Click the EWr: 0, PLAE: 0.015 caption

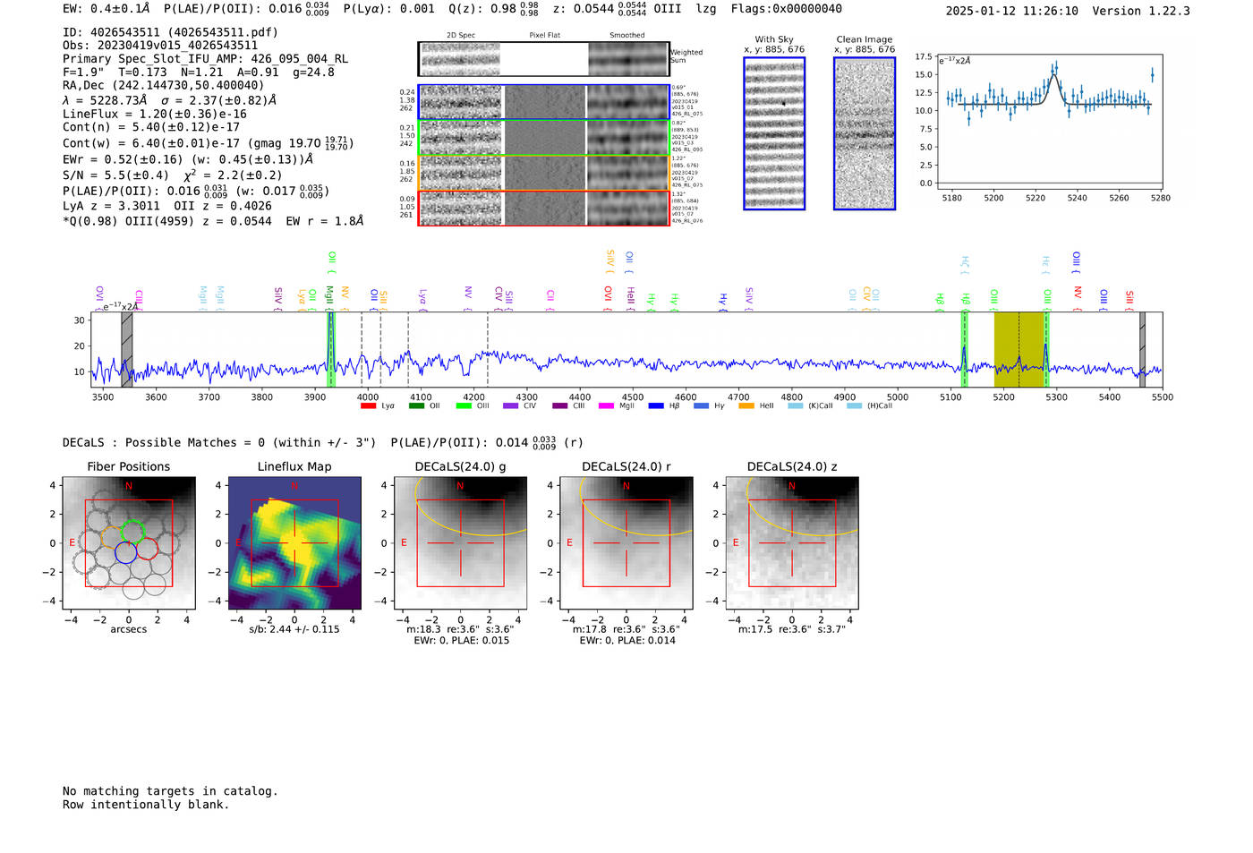click(x=461, y=641)
